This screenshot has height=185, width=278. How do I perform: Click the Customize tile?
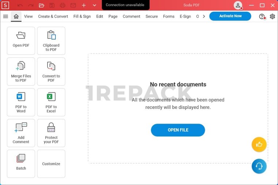[x=51, y=164]
